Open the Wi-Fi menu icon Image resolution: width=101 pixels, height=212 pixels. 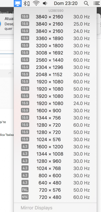(36, 3)
